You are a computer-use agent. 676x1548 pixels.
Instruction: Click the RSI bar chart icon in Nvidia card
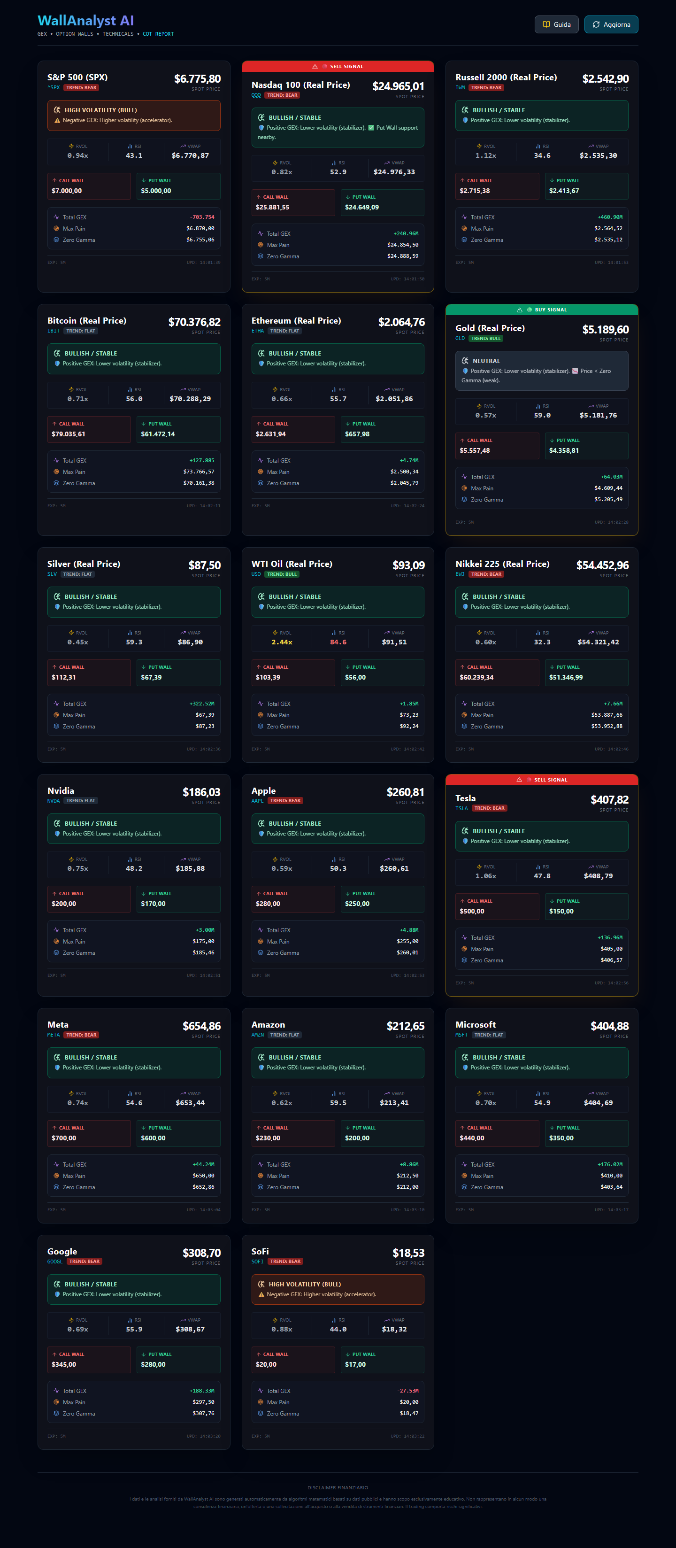pyautogui.click(x=130, y=859)
